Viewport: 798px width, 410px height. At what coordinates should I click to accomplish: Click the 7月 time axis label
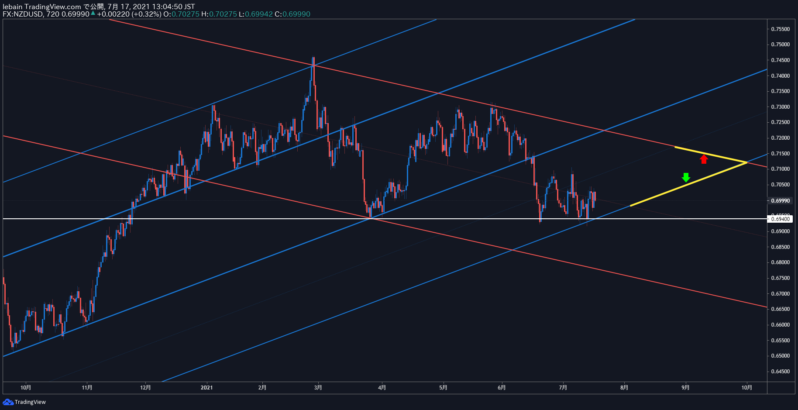coord(563,388)
